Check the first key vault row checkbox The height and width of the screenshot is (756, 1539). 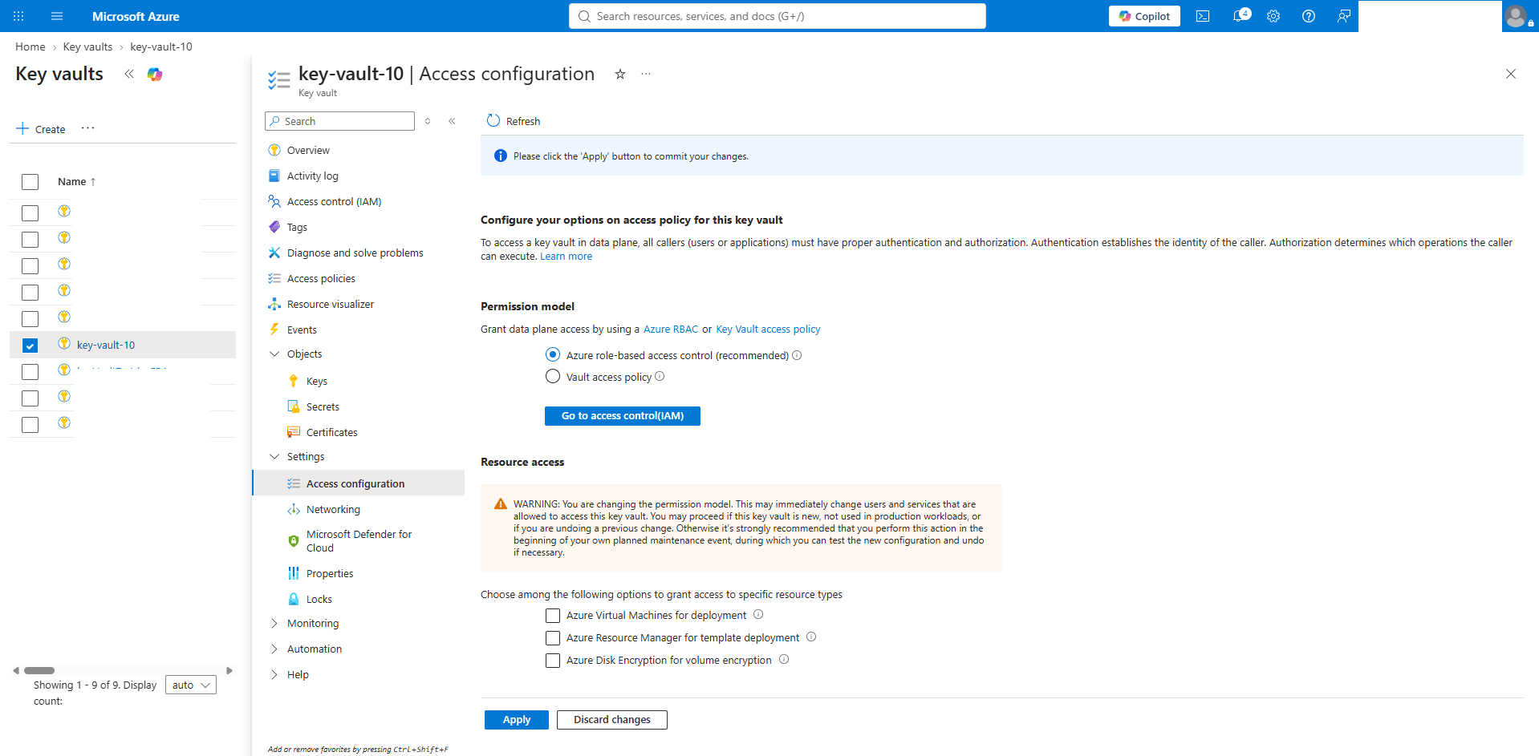[x=30, y=213]
